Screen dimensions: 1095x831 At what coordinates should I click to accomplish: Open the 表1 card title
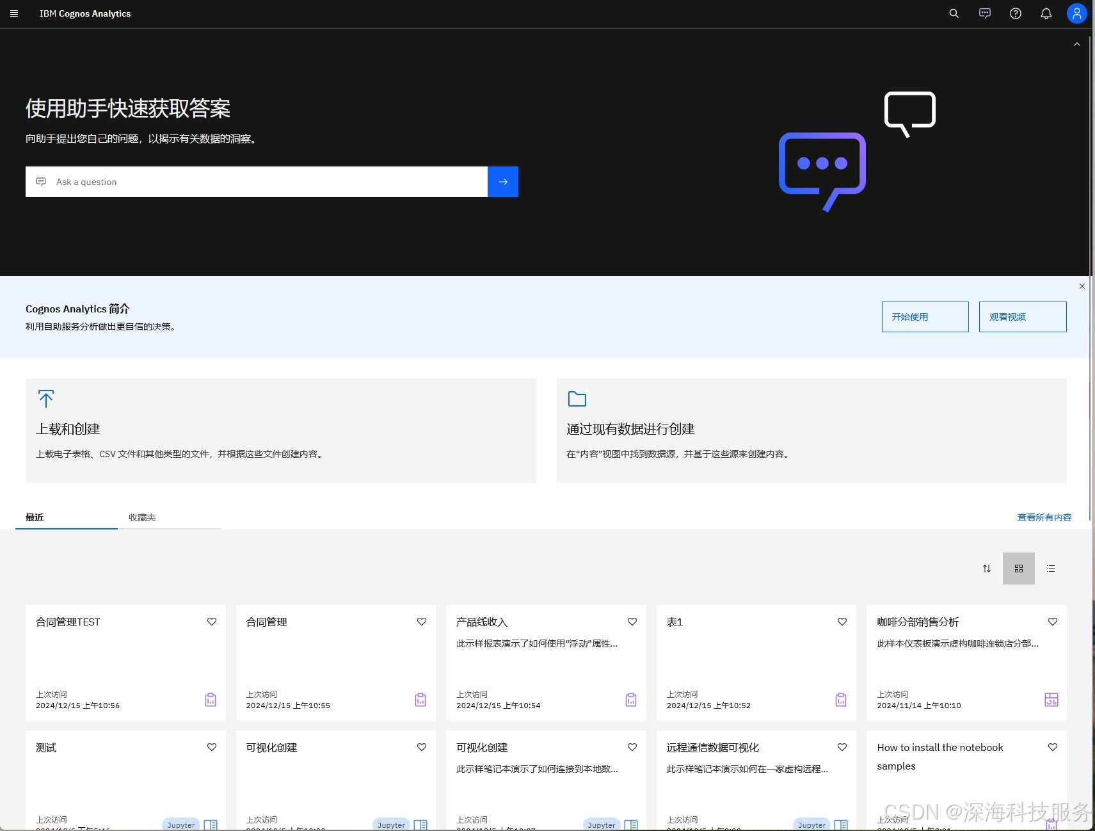click(x=675, y=622)
